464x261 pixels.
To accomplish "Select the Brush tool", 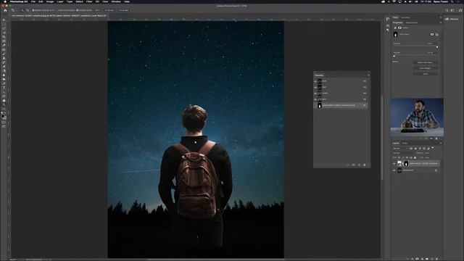I will pyautogui.click(x=4, y=54).
